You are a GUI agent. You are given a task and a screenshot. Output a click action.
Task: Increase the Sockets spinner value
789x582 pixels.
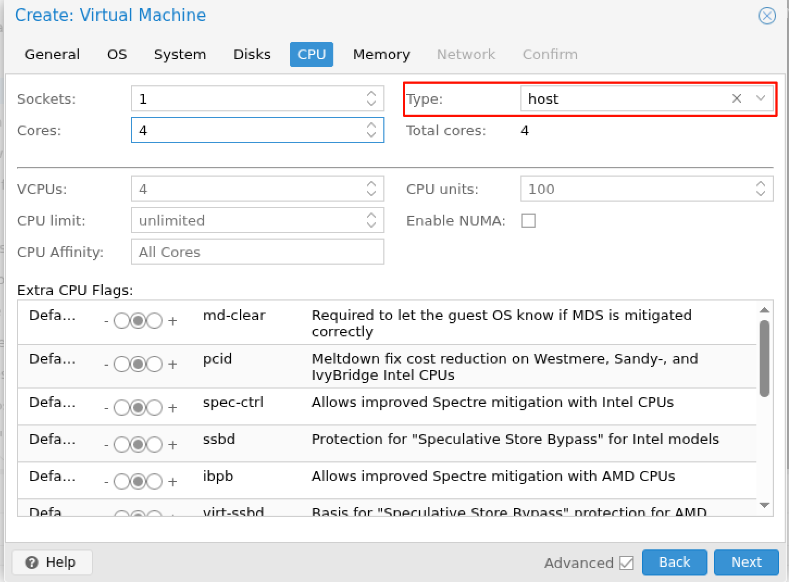coord(371,94)
